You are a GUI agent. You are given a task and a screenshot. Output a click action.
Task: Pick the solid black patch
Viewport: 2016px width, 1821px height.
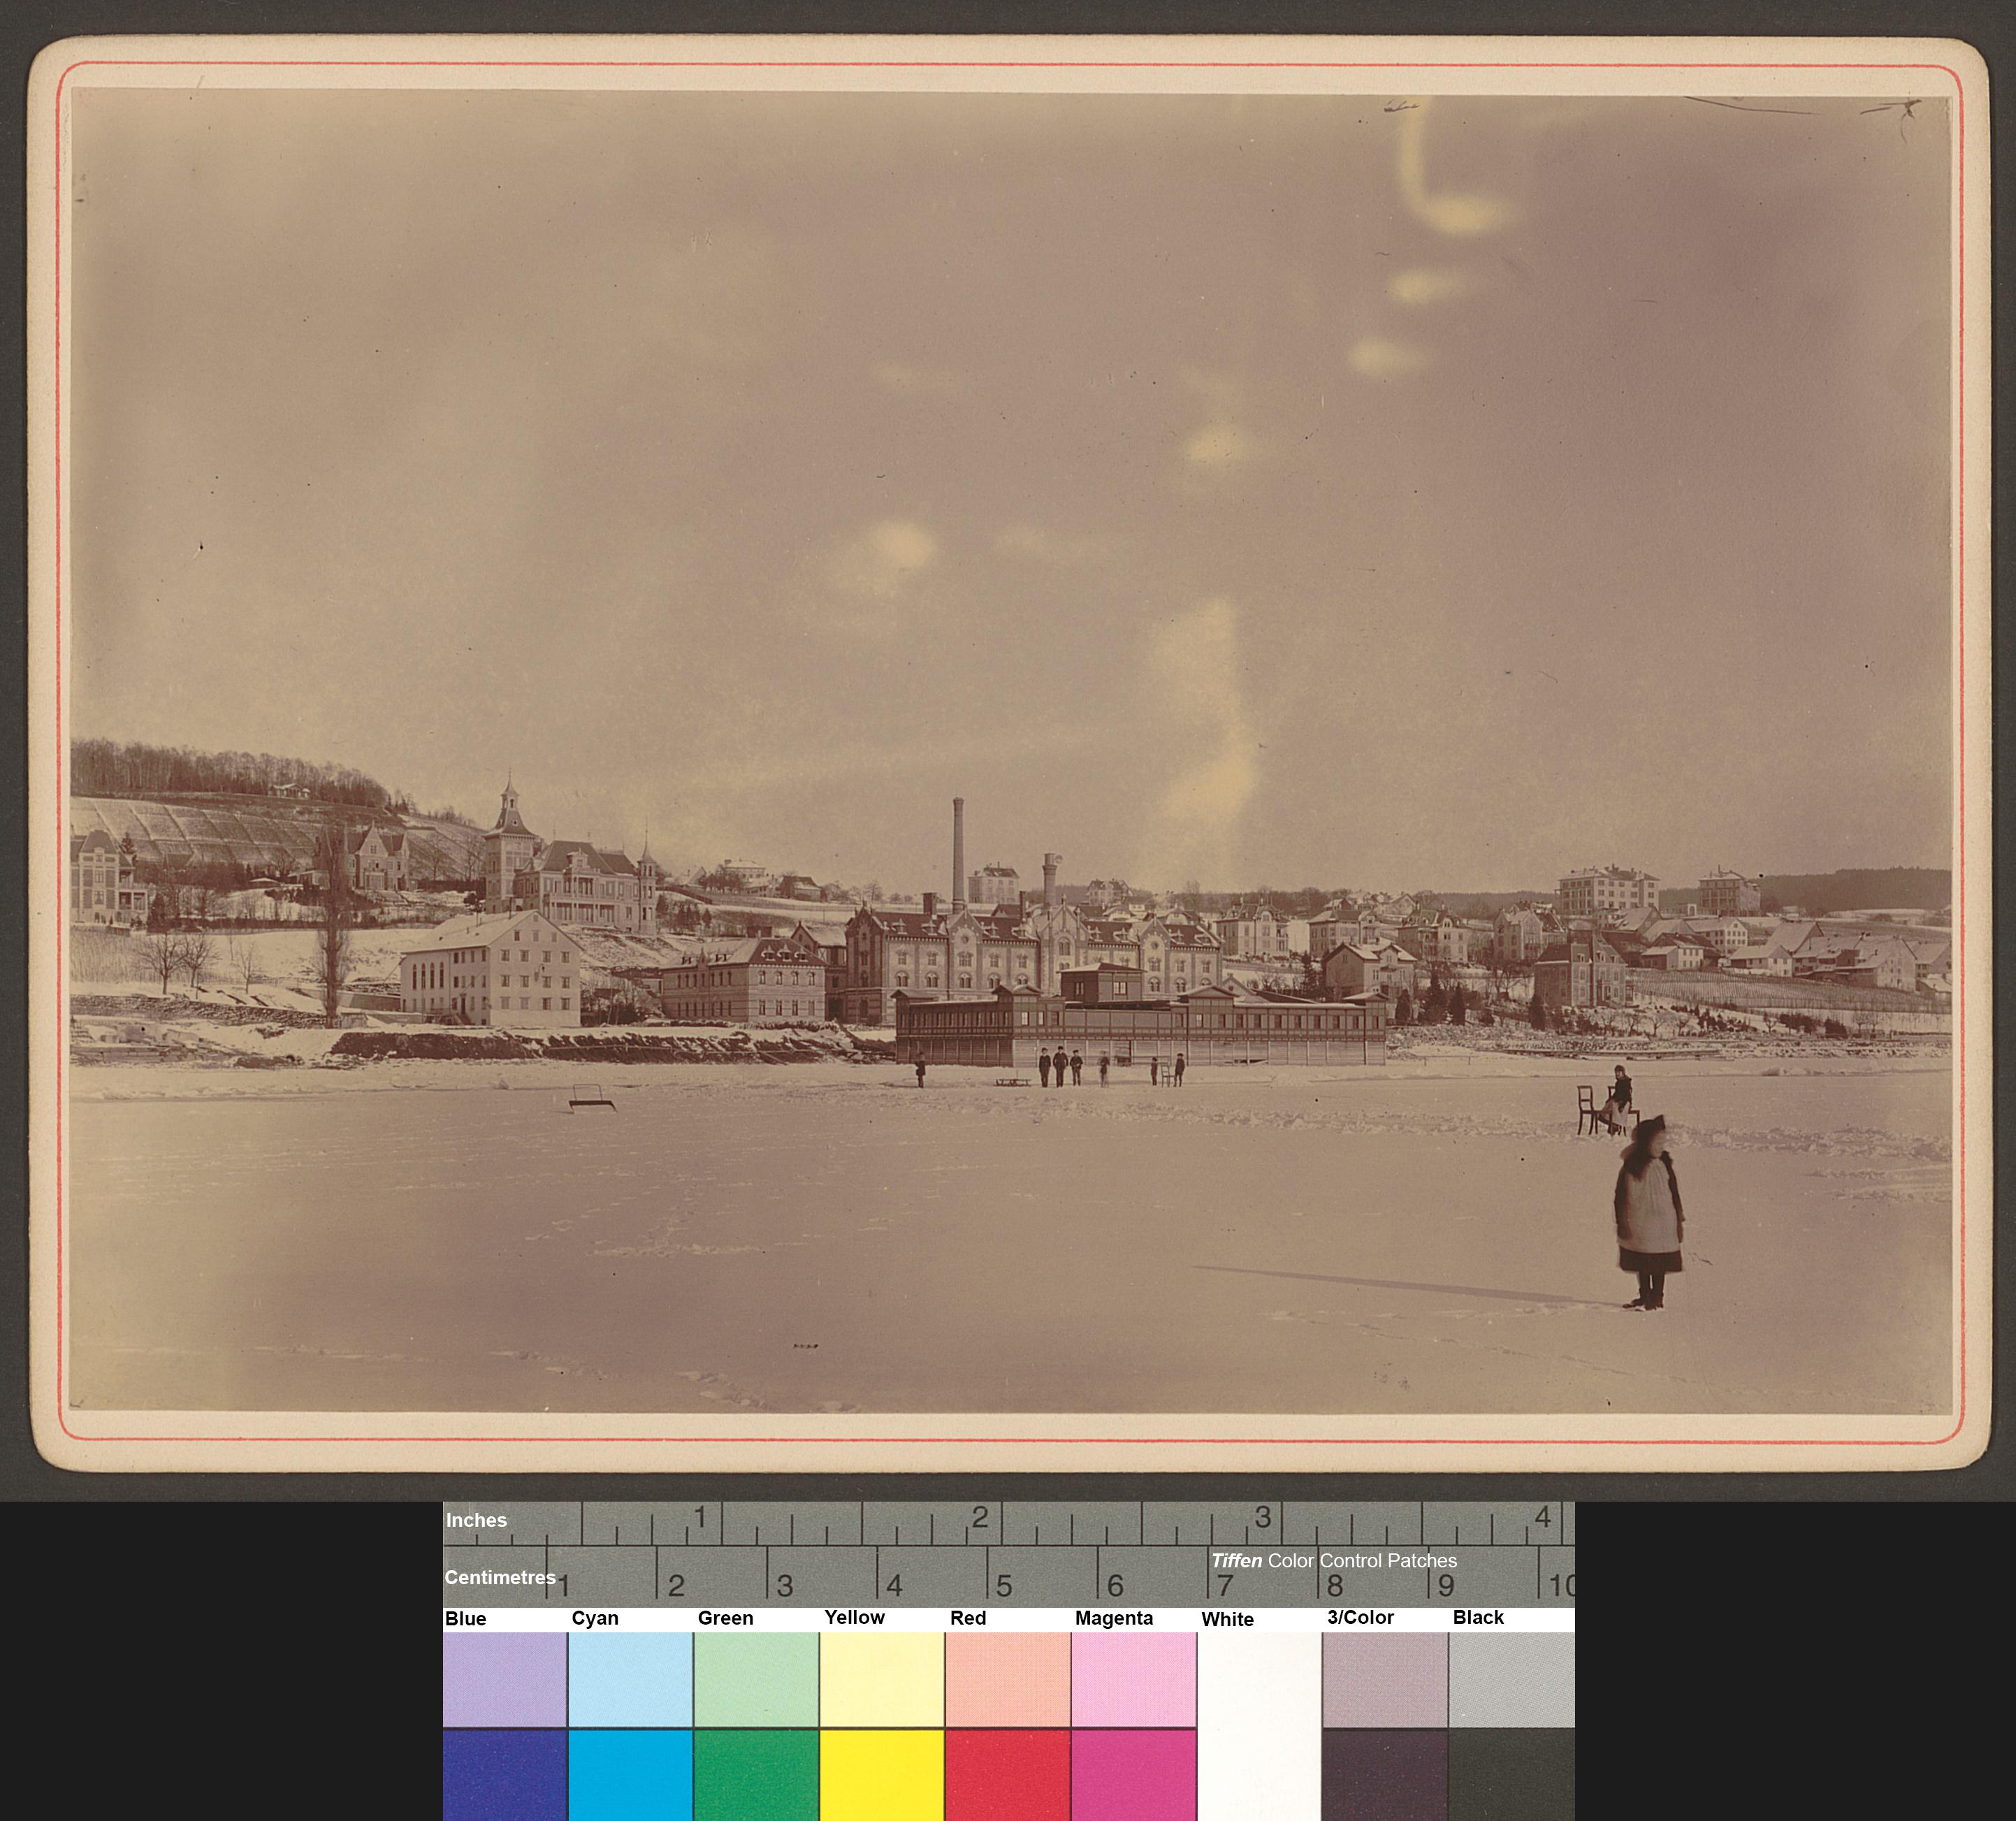coord(1512,1775)
